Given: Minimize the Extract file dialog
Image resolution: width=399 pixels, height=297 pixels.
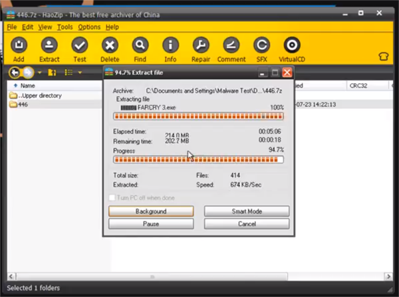Looking at the screenshot, I should (x=263, y=72).
